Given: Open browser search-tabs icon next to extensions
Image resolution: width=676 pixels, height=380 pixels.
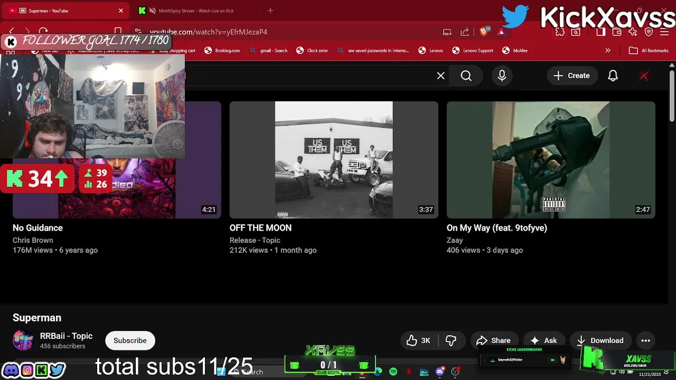Looking at the screenshot, I should coord(576,32).
